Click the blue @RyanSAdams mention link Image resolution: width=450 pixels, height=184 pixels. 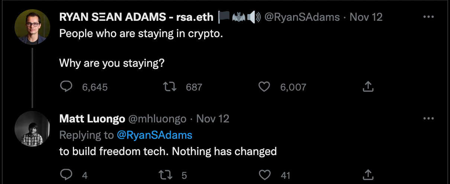(x=154, y=135)
